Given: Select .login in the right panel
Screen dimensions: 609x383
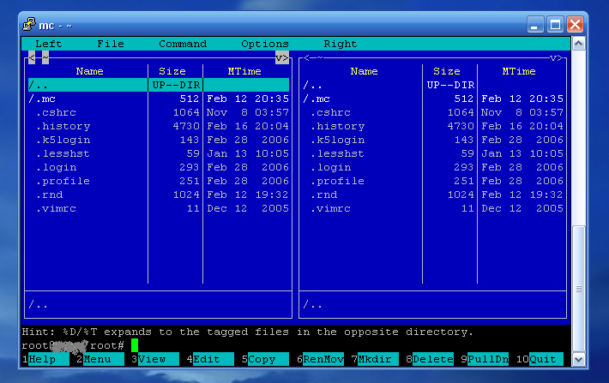Looking at the screenshot, I should pyautogui.click(x=433, y=167).
